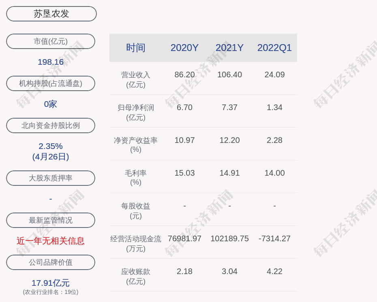Click net profit value 1.34
The height and width of the screenshot is (302, 377).
click(274, 107)
